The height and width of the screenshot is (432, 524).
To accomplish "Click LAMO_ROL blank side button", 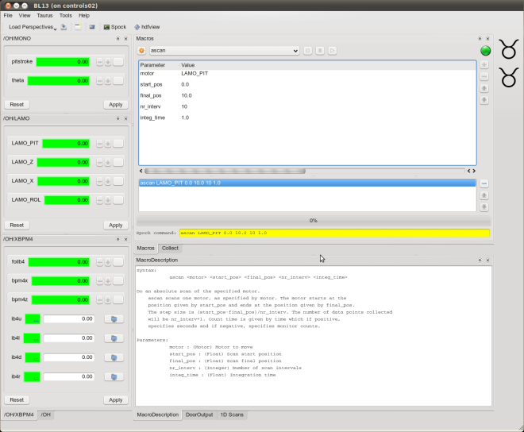I will 118,200.
